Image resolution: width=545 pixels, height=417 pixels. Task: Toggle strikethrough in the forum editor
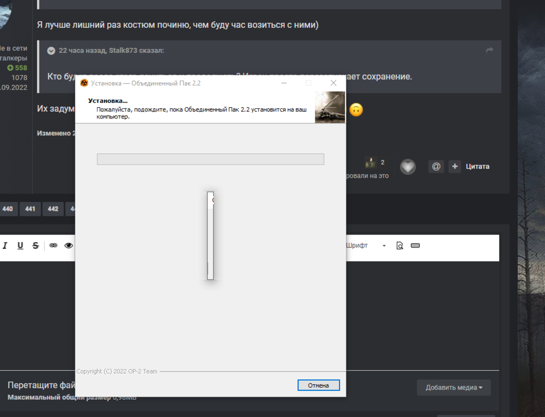click(x=36, y=246)
